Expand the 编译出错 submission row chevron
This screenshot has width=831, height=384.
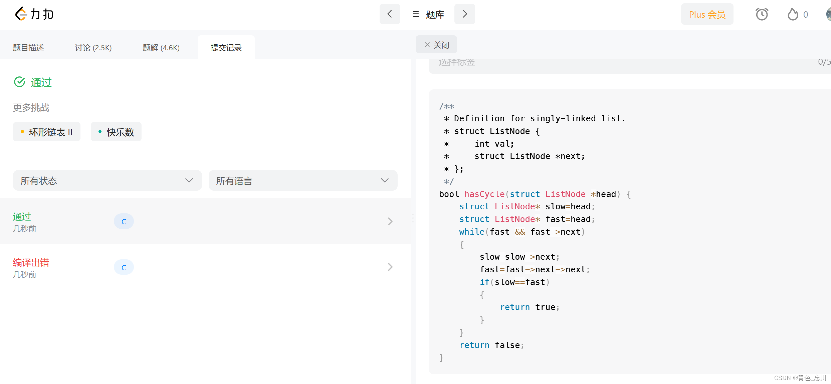(390, 267)
